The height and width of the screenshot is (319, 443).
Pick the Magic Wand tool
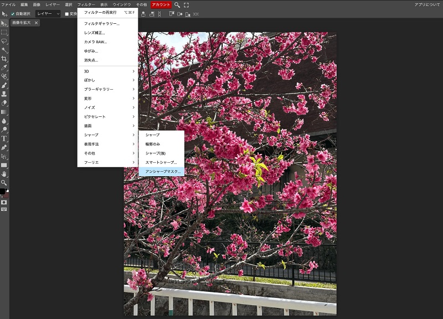pyautogui.click(x=4, y=50)
